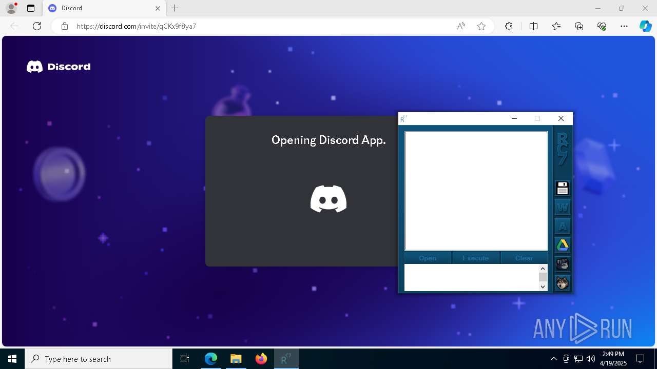The width and height of the screenshot is (657, 369).
Task: Click the A button in RC7 sidebar
Action: (x=563, y=226)
